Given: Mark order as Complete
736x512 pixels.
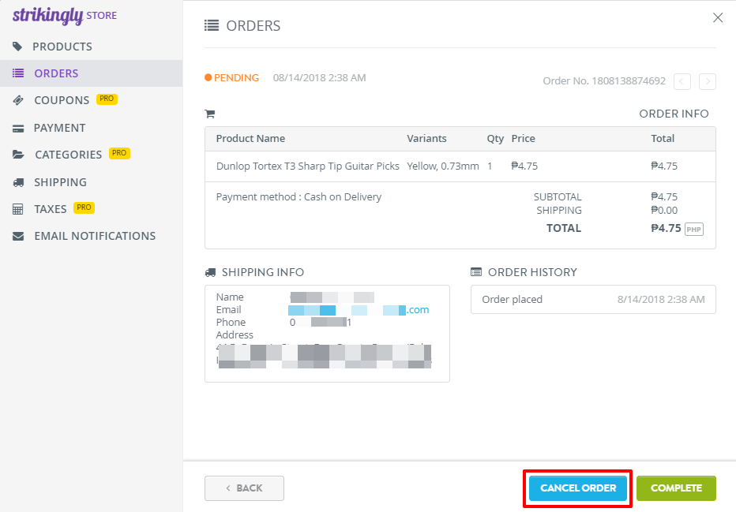Looking at the screenshot, I should click(x=676, y=488).
